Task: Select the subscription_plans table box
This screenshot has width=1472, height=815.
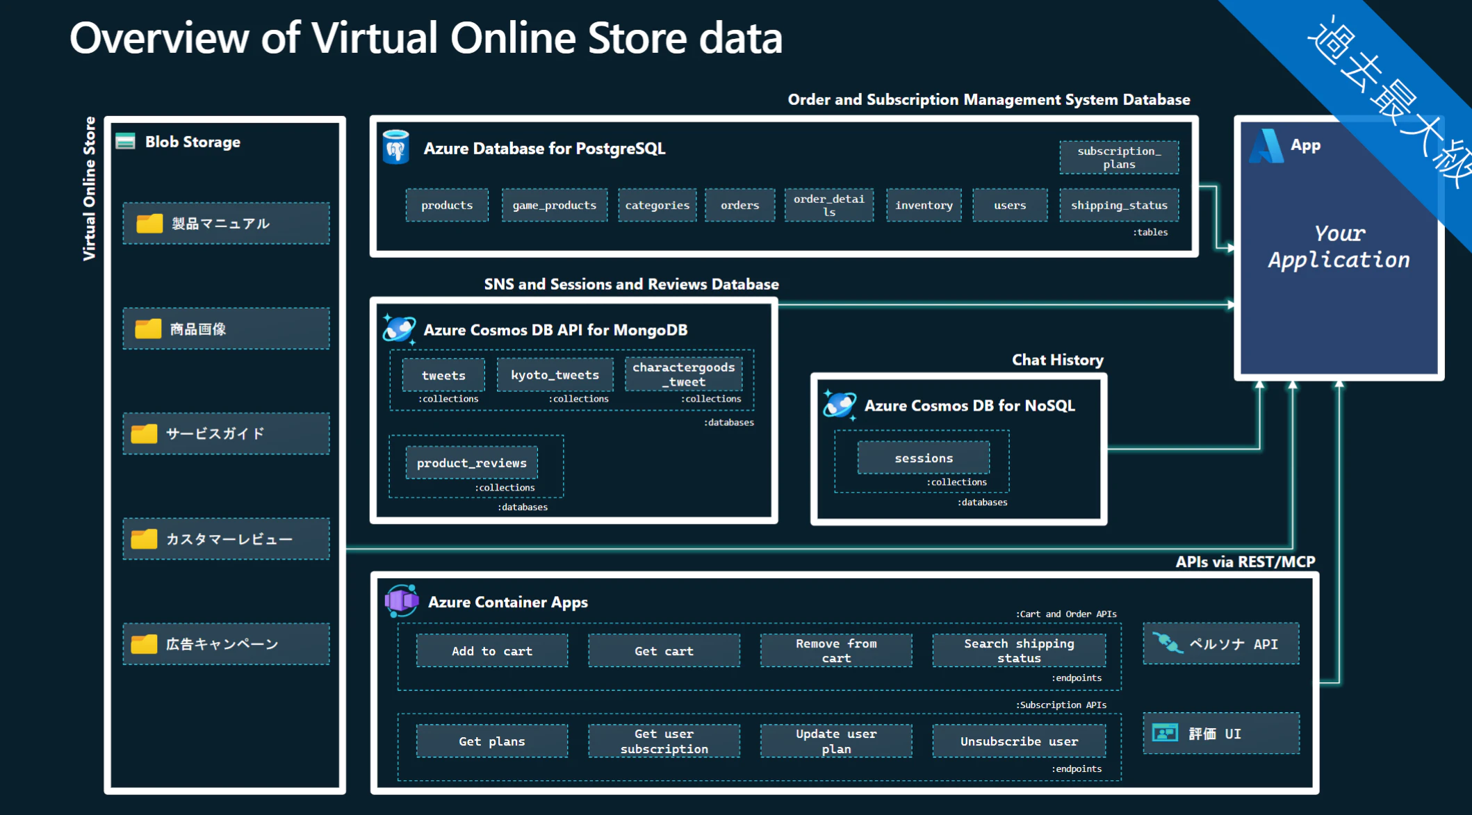Action: tap(1118, 158)
